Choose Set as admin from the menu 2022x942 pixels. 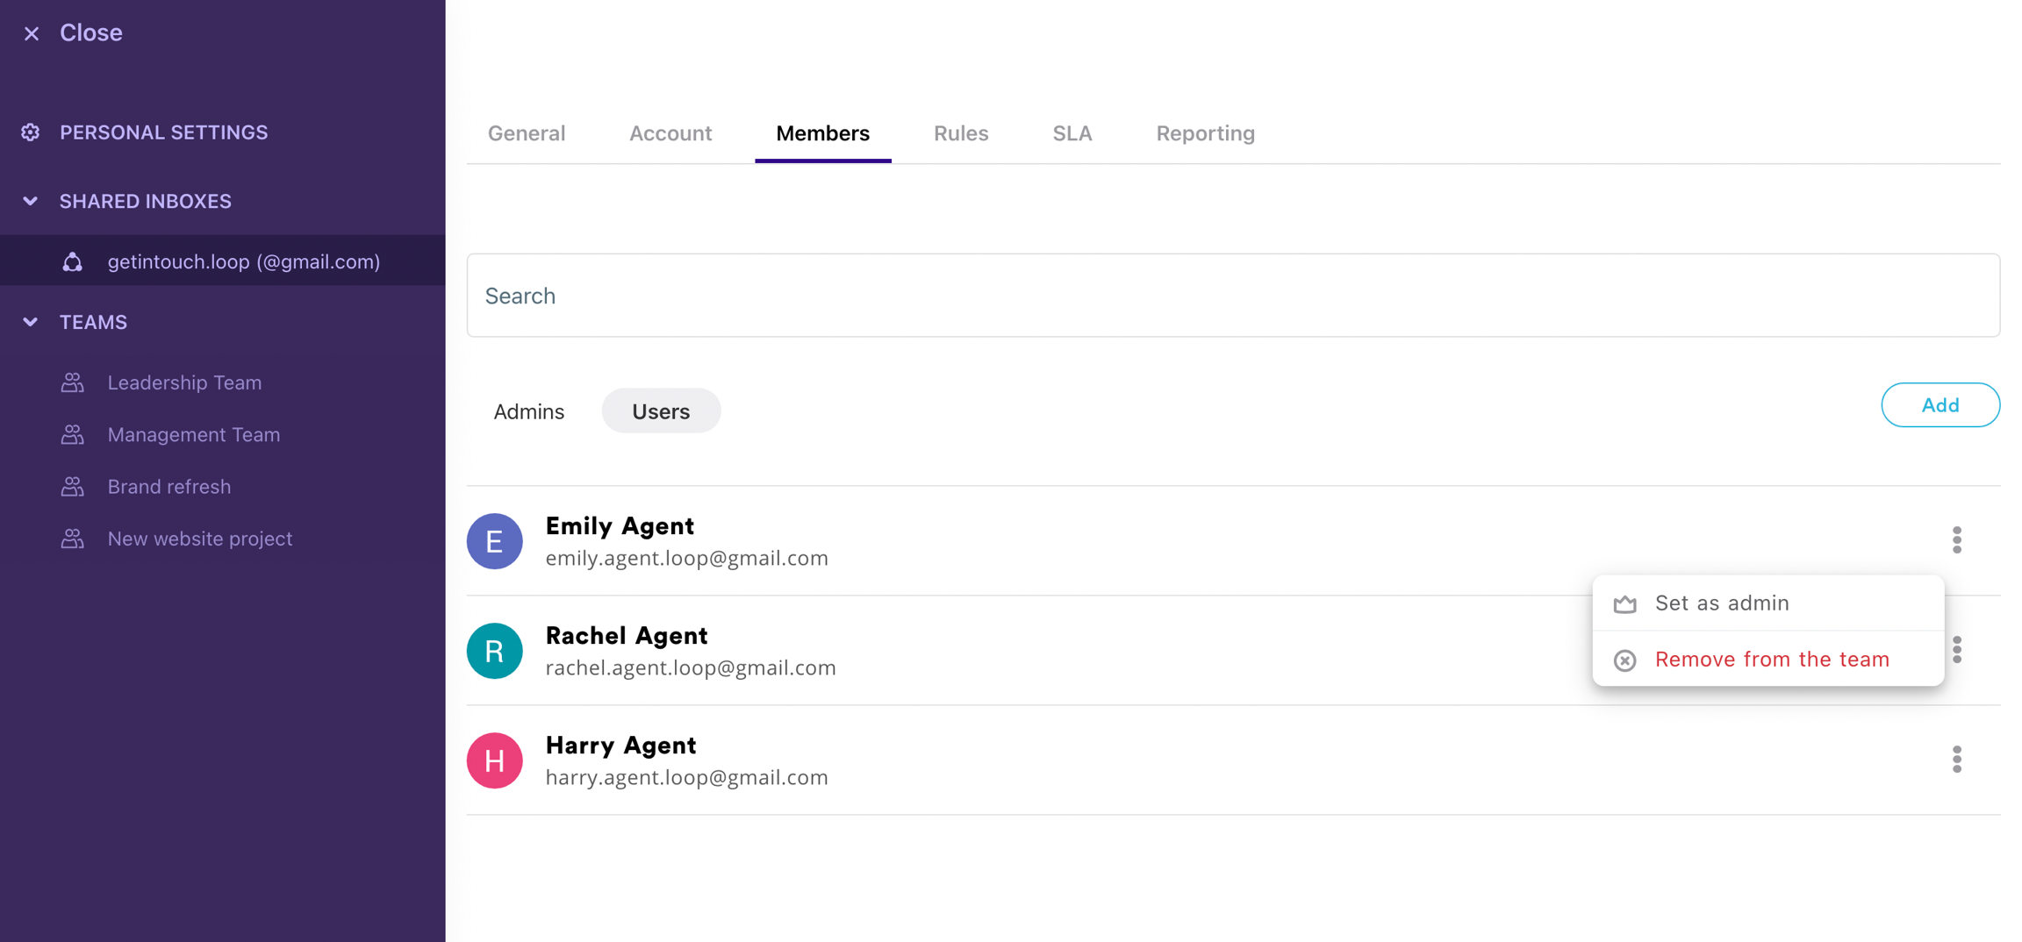(1721, 603)
